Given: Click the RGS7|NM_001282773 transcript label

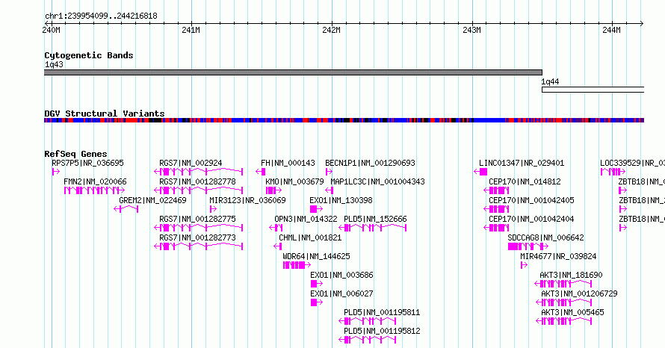Looking at the screenshot, I should pos(198,237).
